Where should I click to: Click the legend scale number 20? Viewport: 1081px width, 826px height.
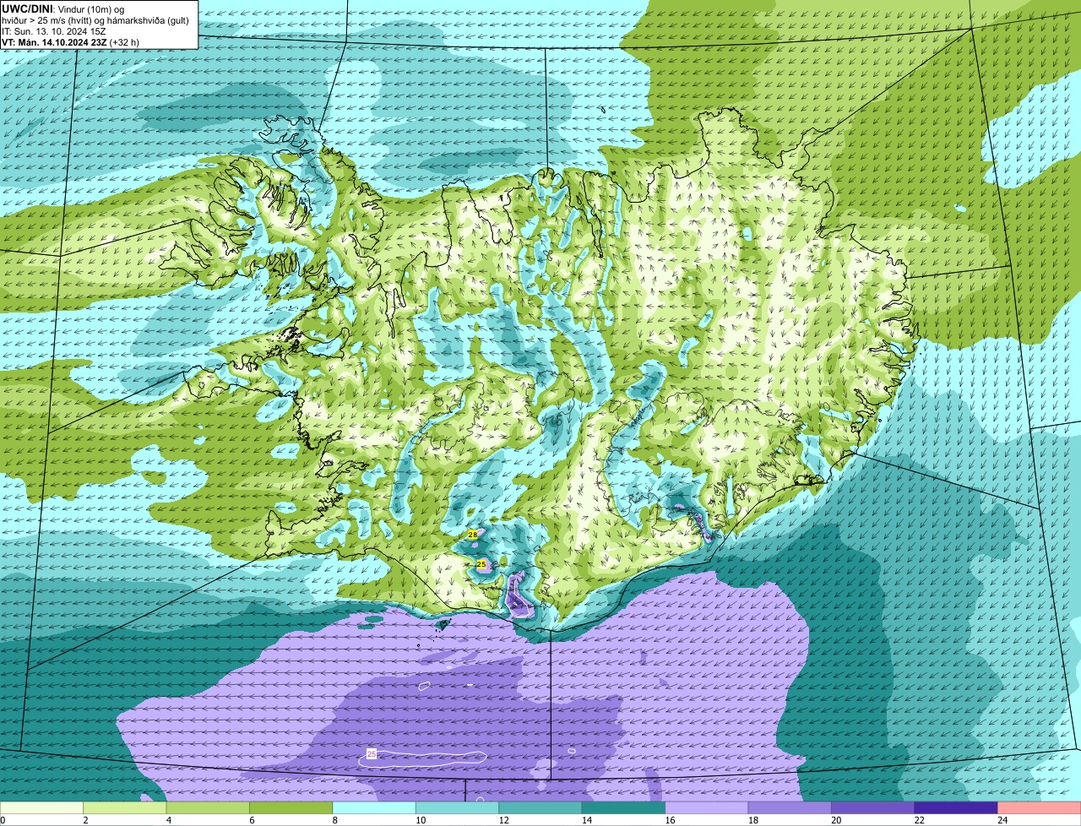click(836, 820)
